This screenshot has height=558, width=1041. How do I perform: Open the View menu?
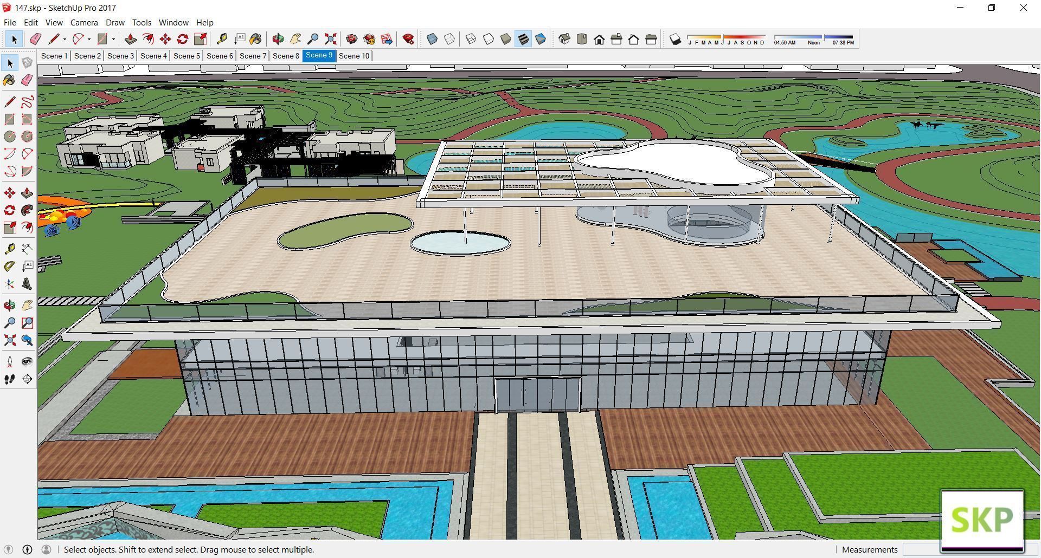tap(54, 22)
